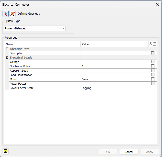Click the Identity Data group label

[x=20, y=49]
